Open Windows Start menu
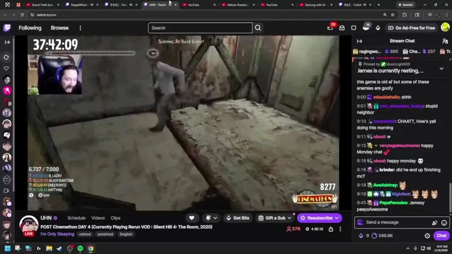The height and width of the screenshot is (254, 452). [7, 248]
